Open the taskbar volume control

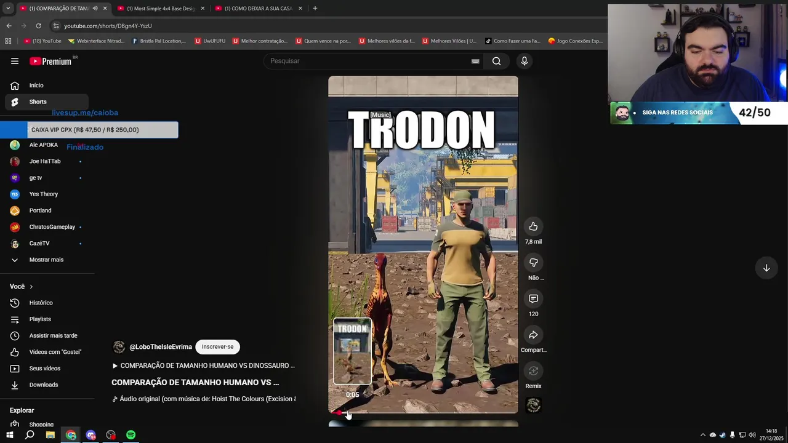[752, 435]
